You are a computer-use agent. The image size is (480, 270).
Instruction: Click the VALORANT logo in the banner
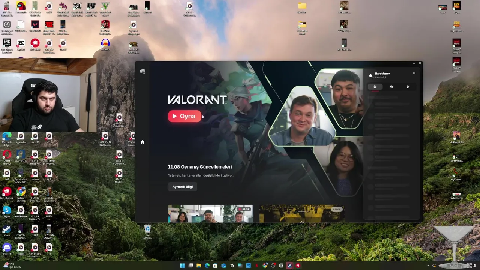(x=197, y=100)
